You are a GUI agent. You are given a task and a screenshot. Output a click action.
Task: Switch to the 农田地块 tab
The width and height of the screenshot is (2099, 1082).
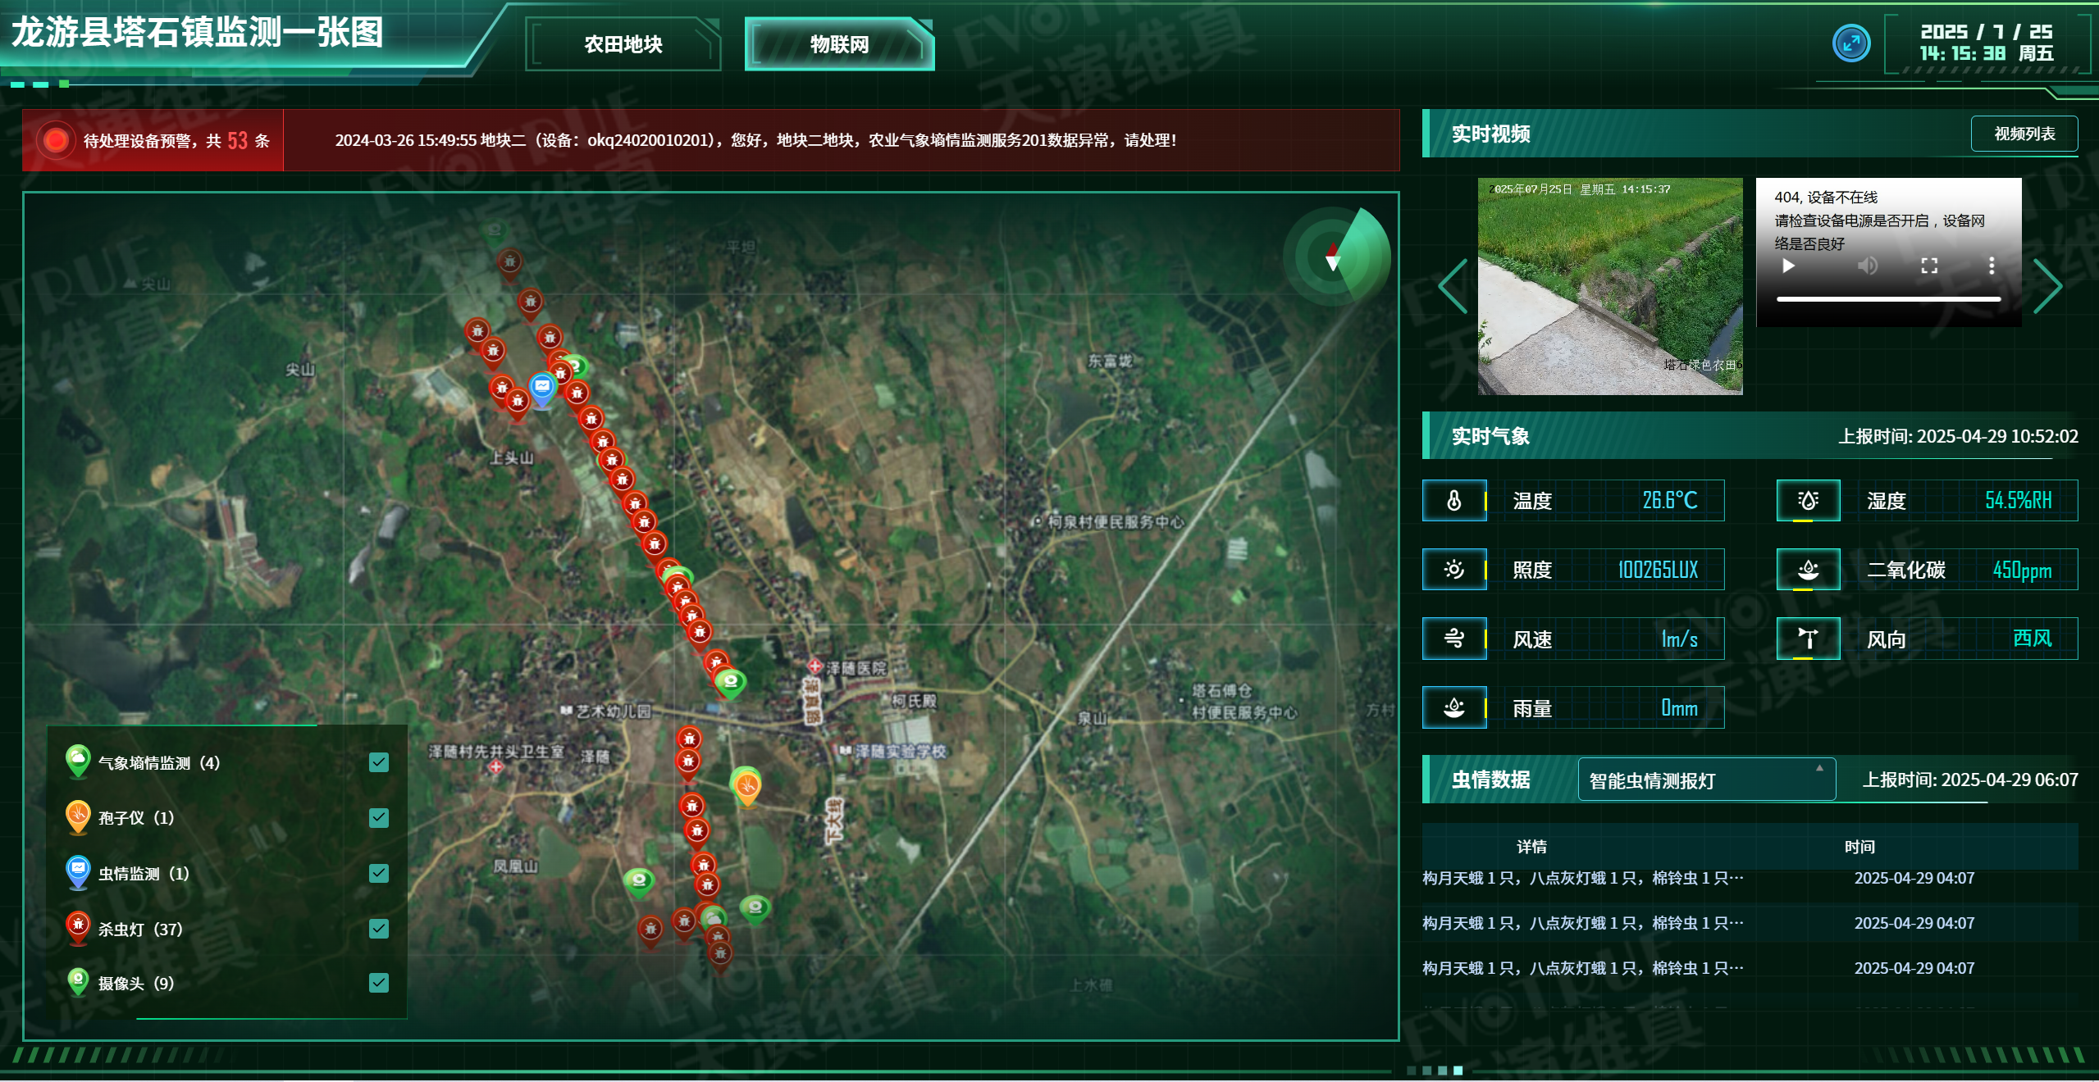tap(623, 44)
